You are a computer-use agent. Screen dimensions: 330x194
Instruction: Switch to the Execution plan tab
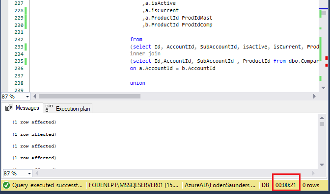pyautogui.click(x=68, y=109)
